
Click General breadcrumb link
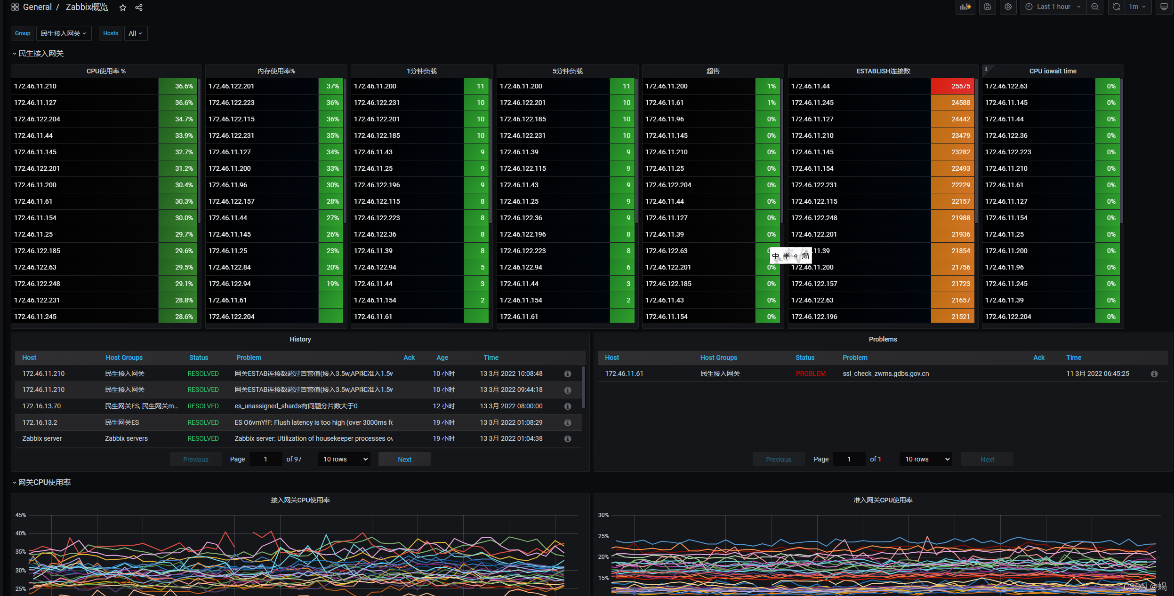[37, 7]
